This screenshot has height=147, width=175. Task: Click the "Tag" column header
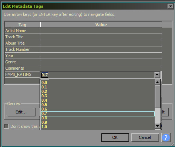[22, 25]
